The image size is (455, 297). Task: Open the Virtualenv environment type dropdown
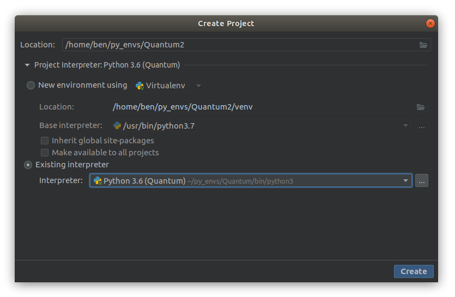click(x=198, y=86)
